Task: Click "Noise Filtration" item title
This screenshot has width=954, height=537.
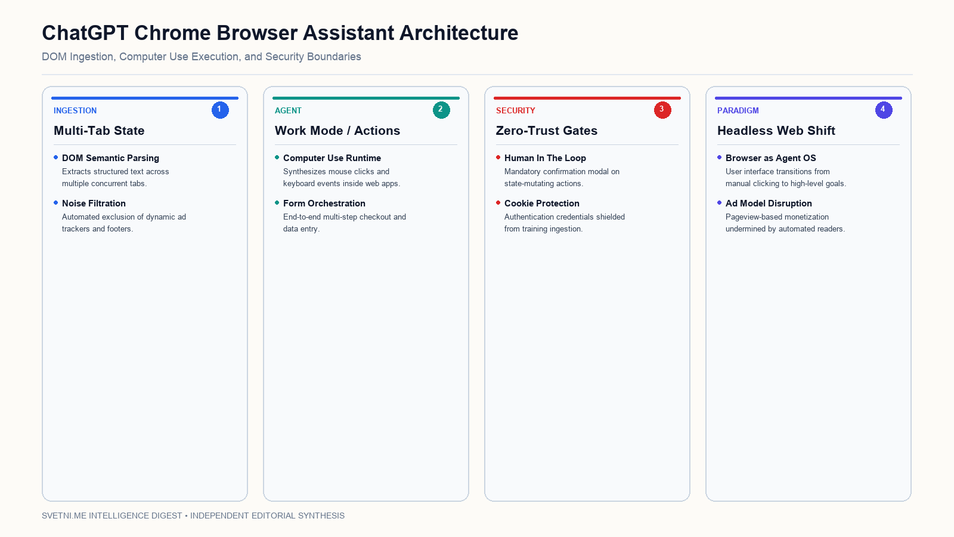Action: point(94,203)
